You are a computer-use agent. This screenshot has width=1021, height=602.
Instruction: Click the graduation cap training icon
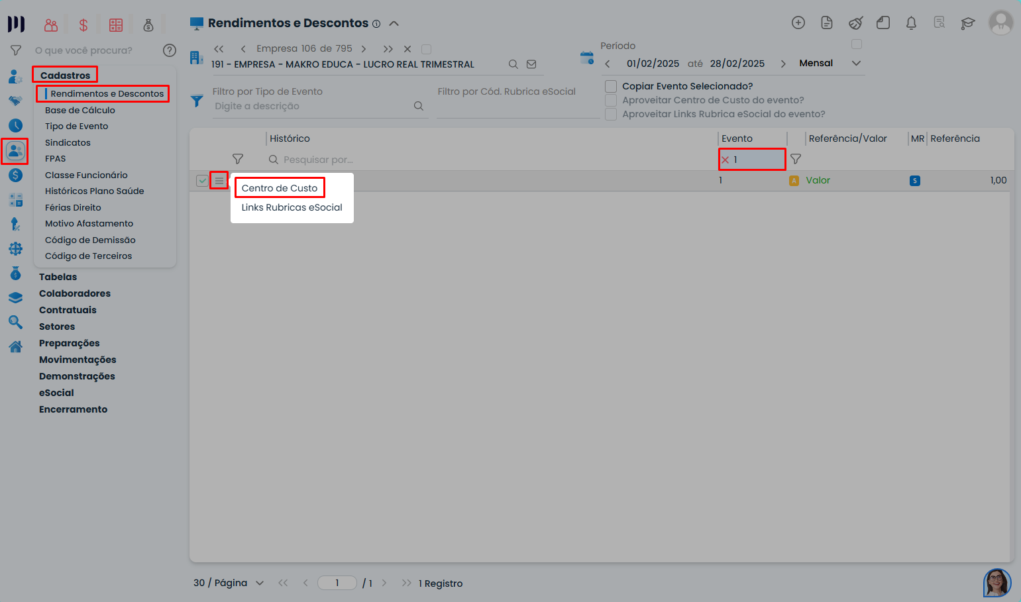coord(968,22)
